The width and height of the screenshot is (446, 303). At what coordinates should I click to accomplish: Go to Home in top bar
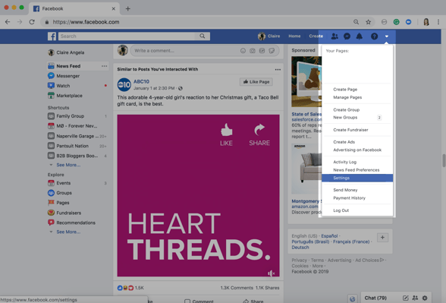coord(294,36)
